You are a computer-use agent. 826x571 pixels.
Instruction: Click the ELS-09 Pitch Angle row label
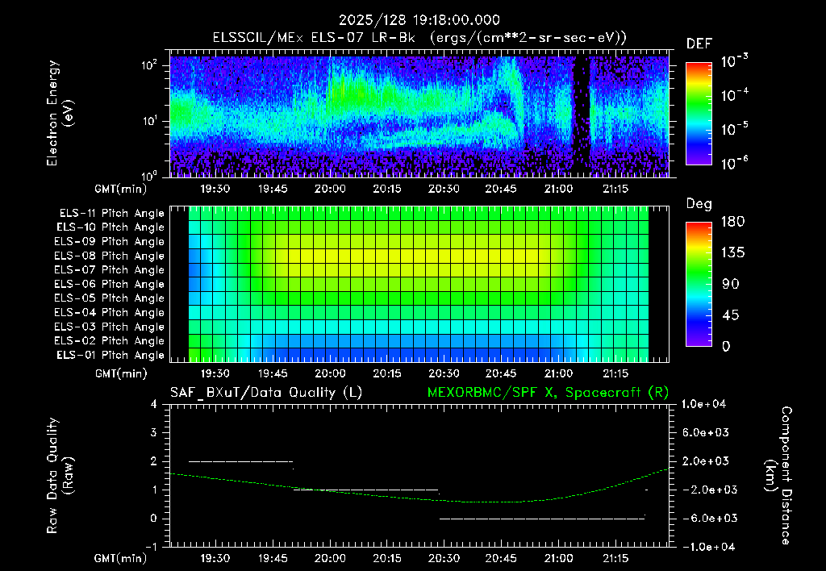(x=110, y=242)
